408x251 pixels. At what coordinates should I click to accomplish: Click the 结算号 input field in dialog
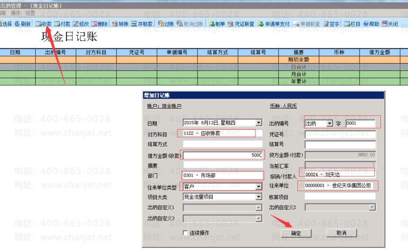tap(341, 144)
